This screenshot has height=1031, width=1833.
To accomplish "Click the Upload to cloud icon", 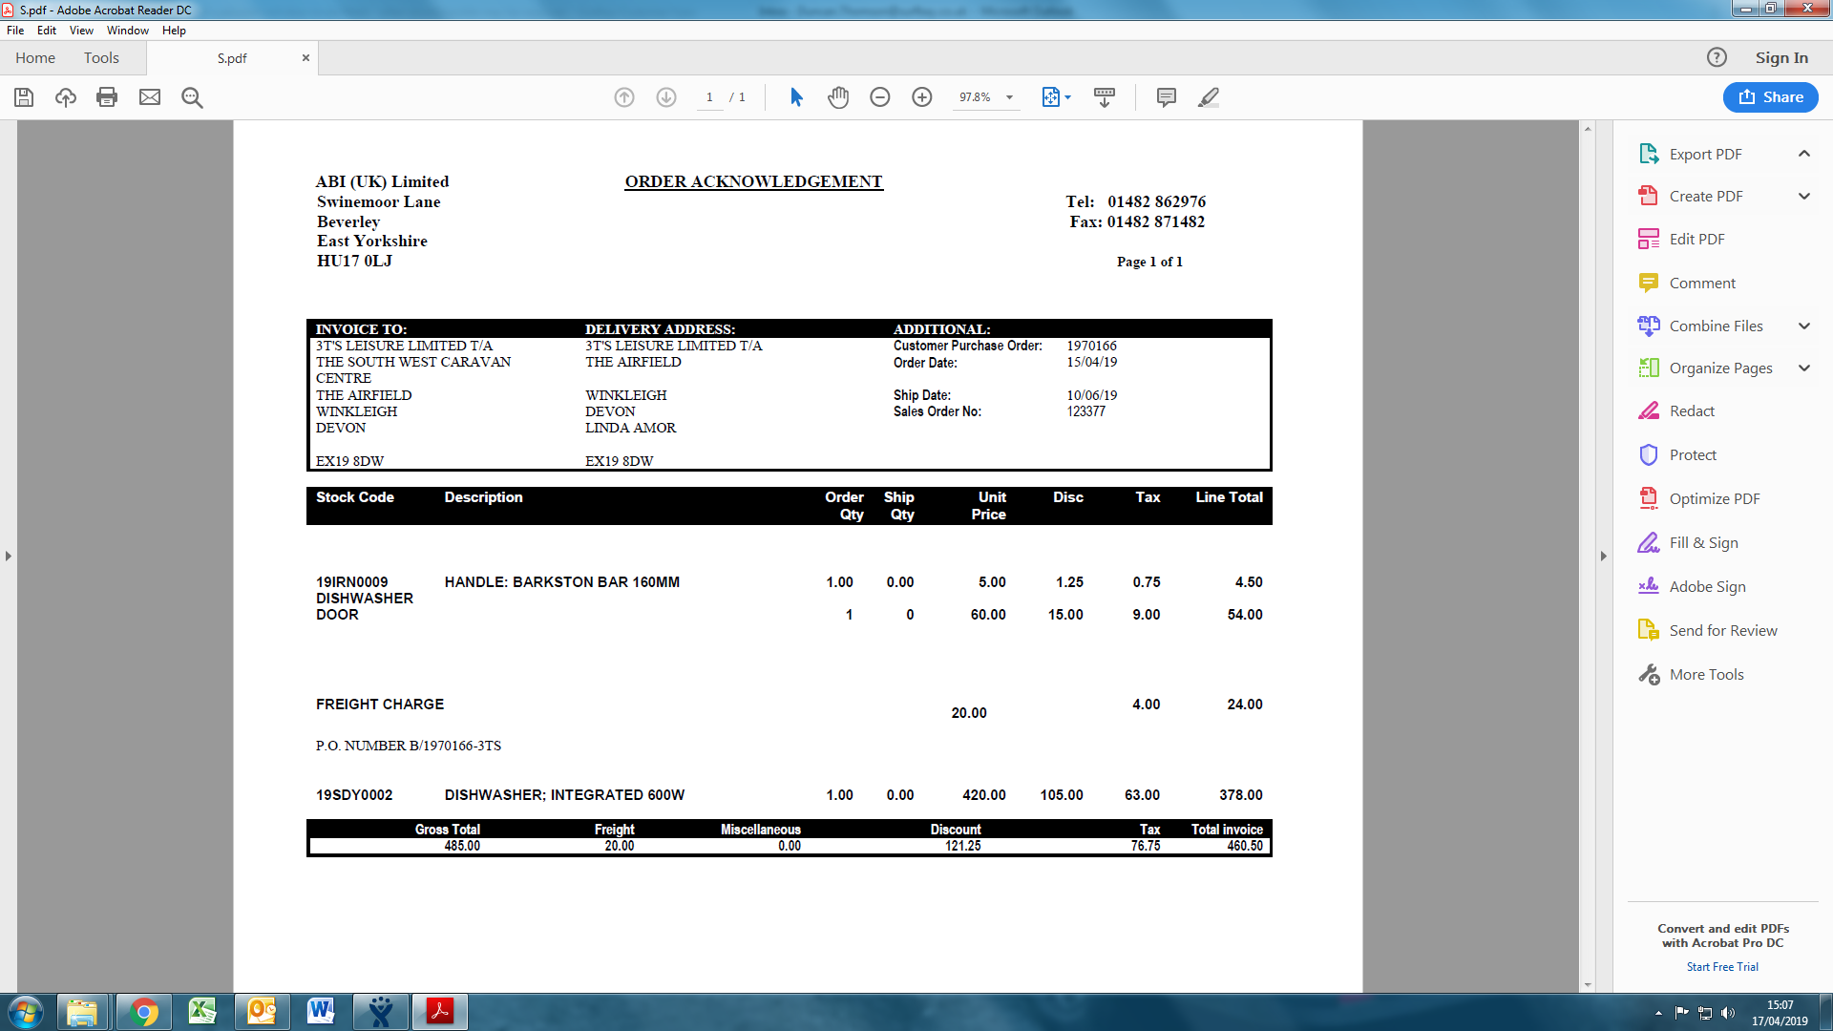I will (x=66, y=97).
